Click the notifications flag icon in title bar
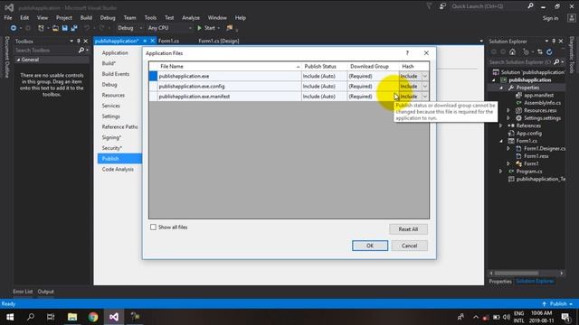Screen dimensions: 579x325 [429, 6]
